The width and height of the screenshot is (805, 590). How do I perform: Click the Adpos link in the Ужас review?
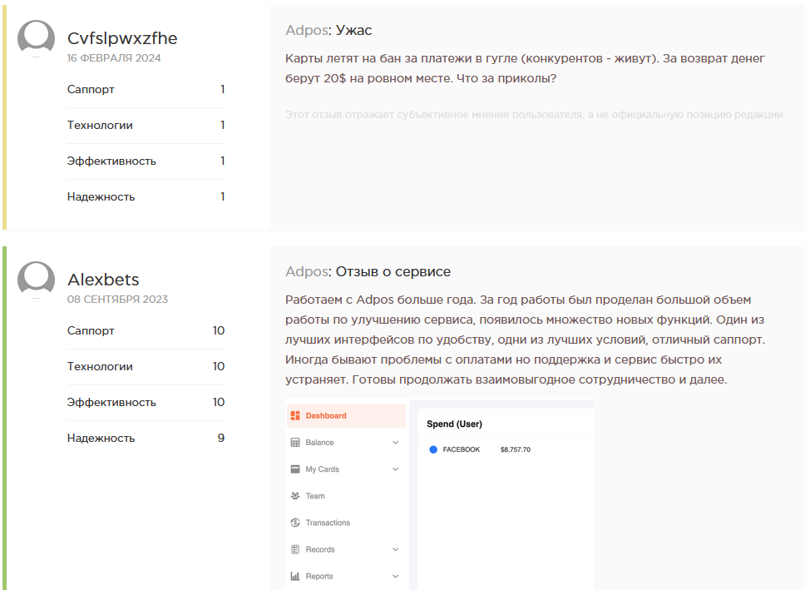[x=307, y=30]
